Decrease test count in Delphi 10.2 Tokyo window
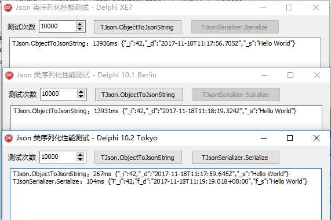 (x=80, y=159)
